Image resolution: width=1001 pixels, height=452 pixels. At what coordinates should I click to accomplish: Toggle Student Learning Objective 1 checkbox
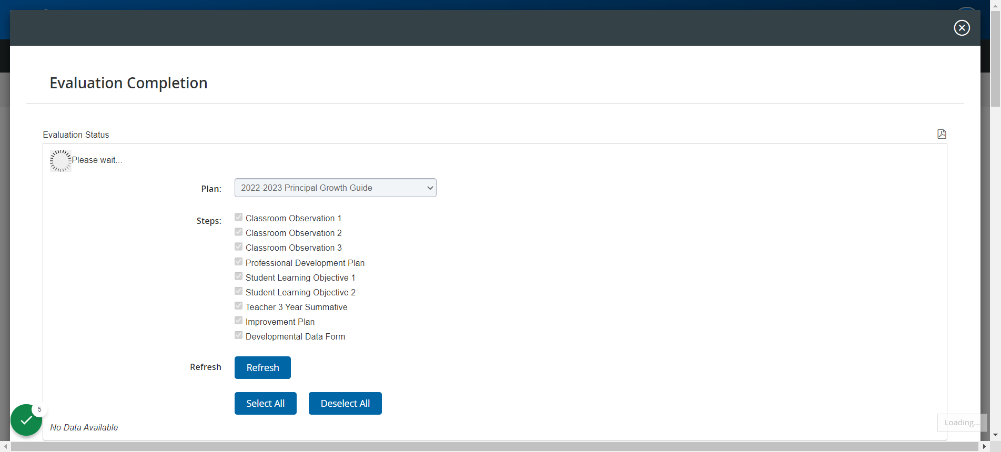[239, 276]
